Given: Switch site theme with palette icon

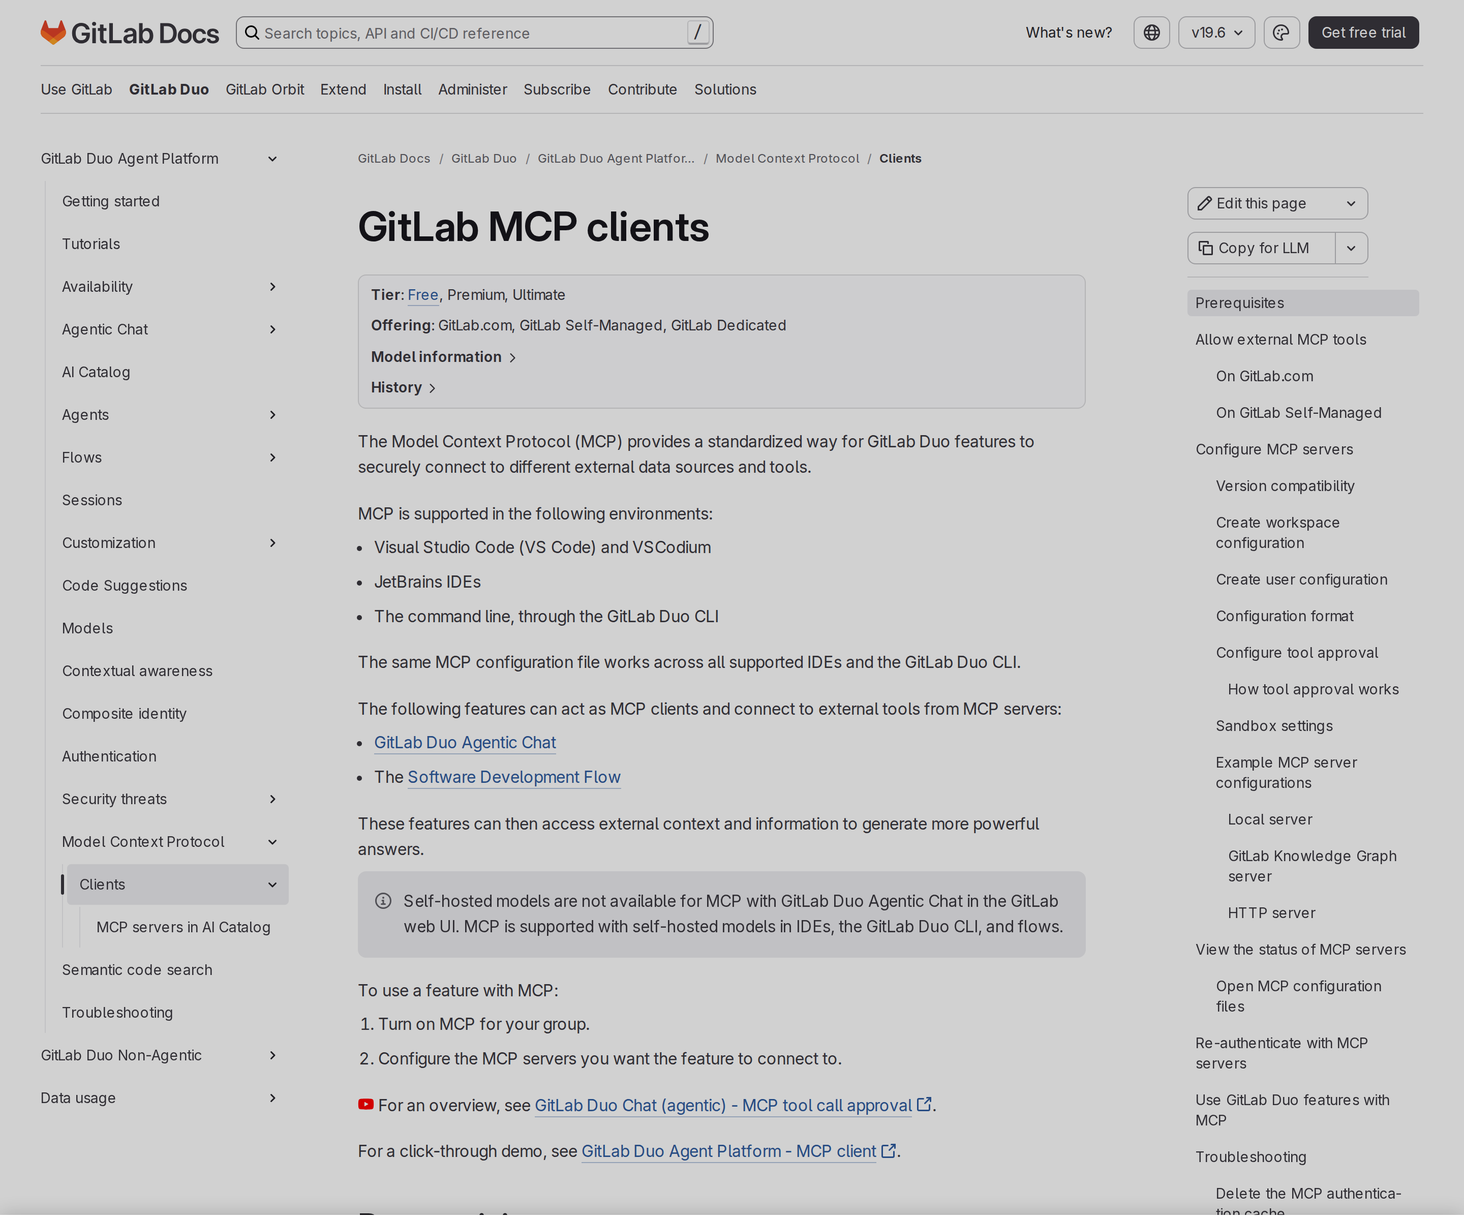Looking at the screenshot, I should [1280, 33].
